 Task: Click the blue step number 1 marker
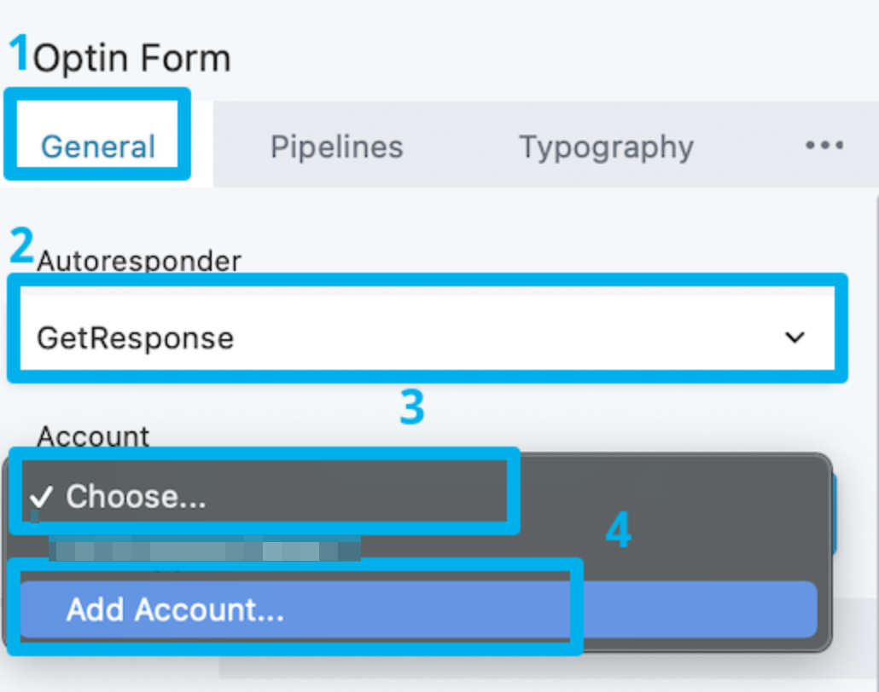[x=19, y=55]
